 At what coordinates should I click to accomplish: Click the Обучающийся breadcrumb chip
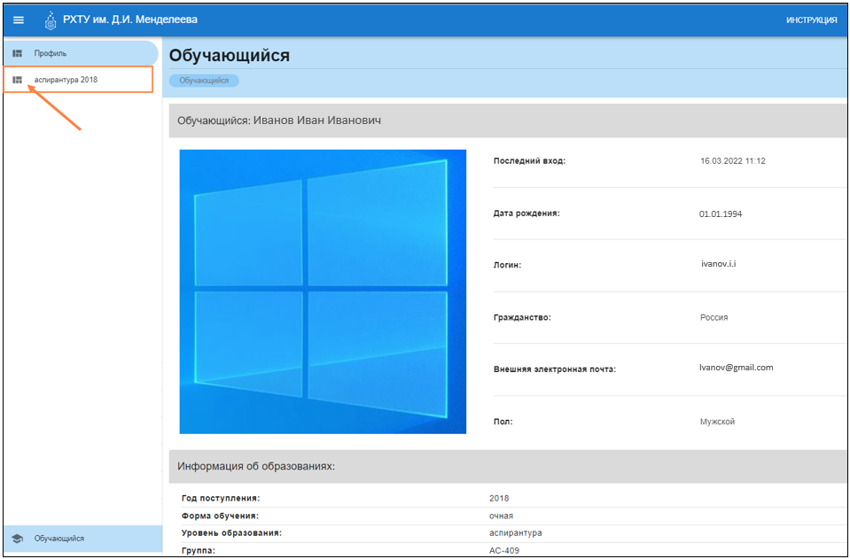pyautogui.click(x=204, y=81)
